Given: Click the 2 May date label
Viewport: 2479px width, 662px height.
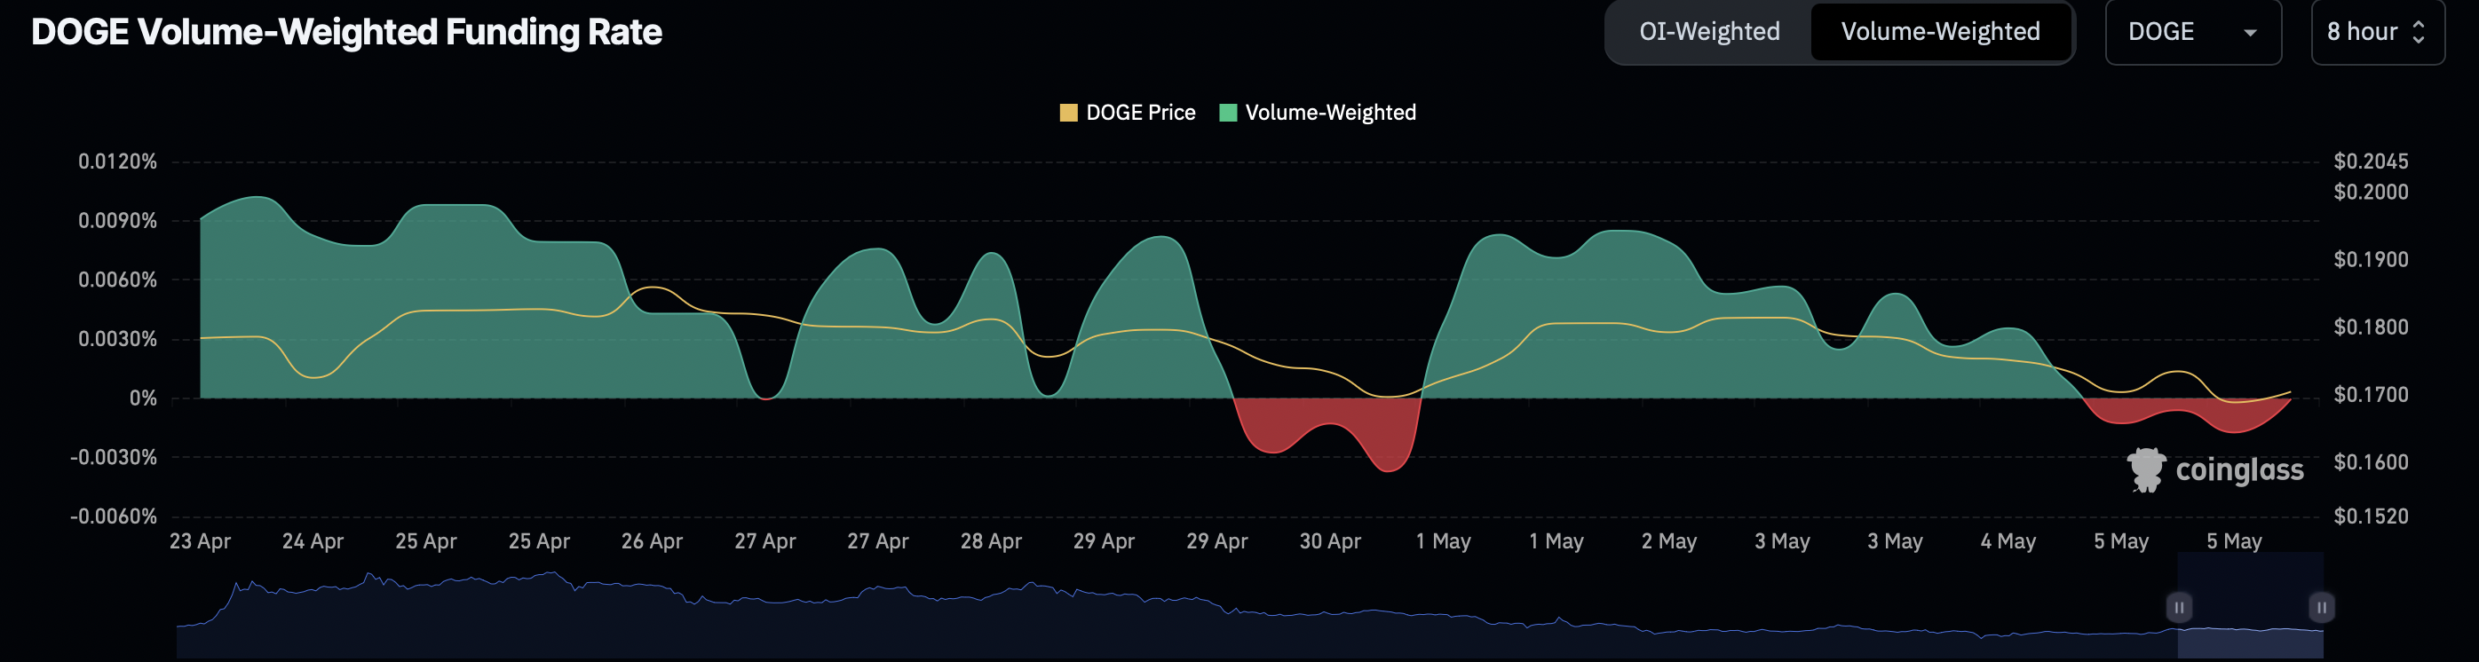Looking at the screenshot, I should [1669, 540].
